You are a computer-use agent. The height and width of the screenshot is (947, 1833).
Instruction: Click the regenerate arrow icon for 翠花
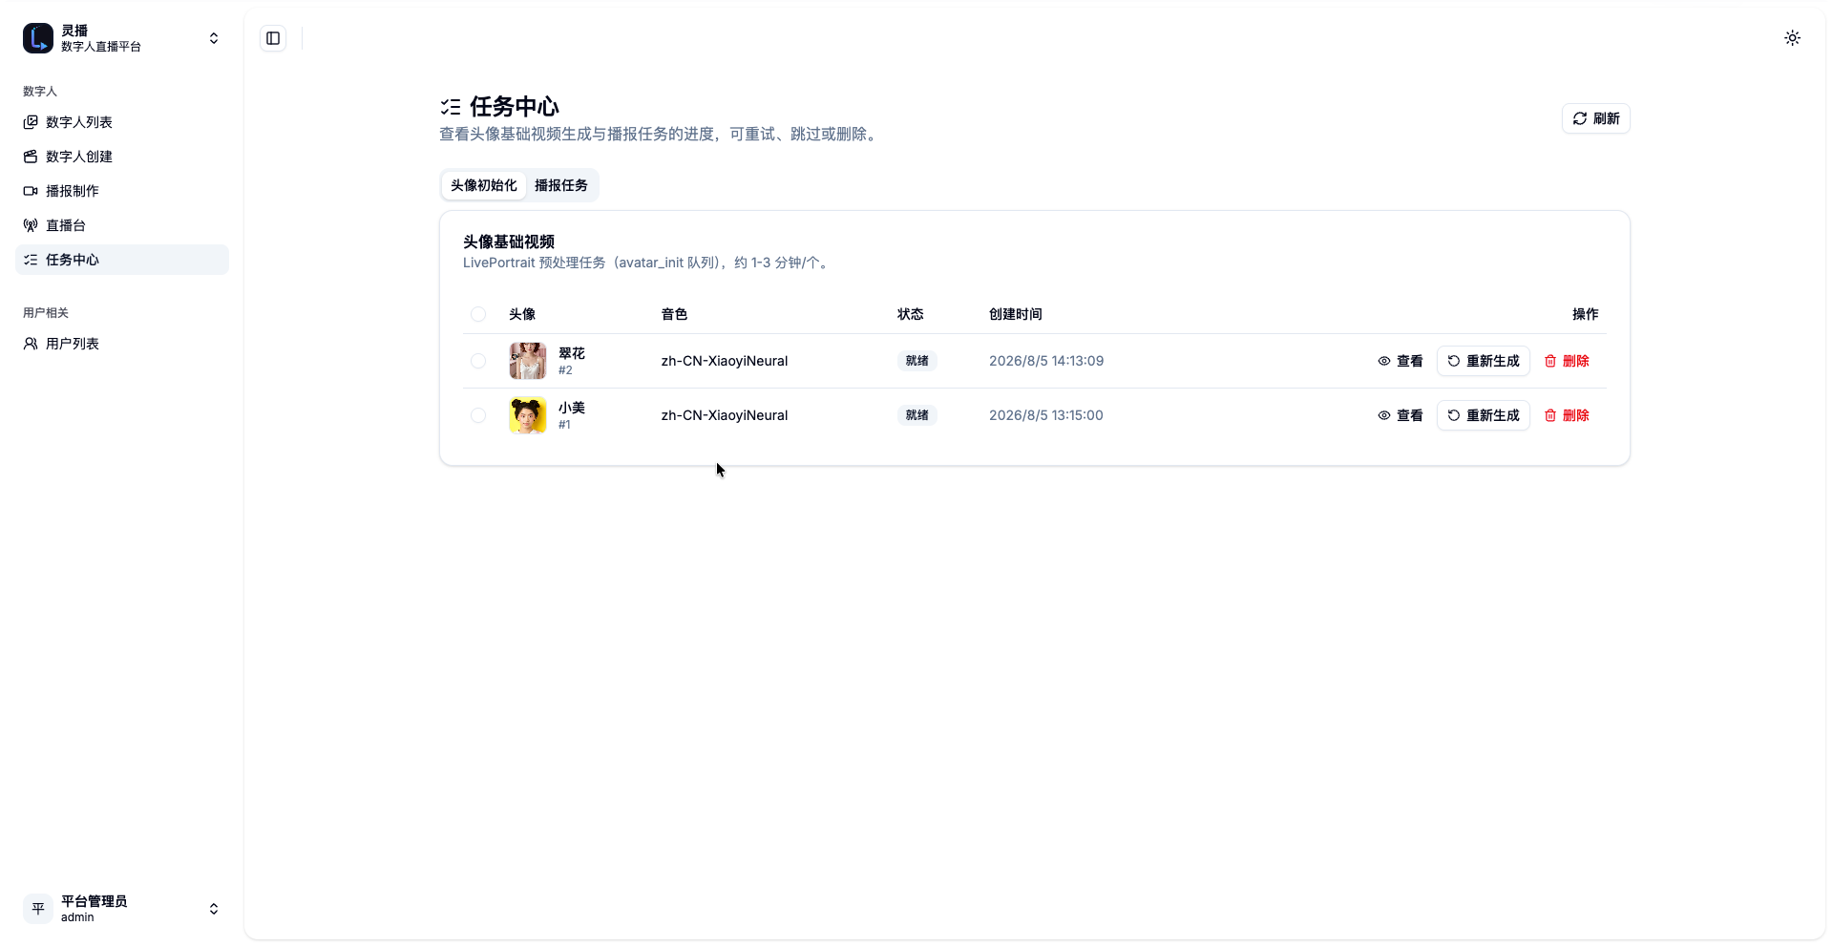(x=1454, y=361)
